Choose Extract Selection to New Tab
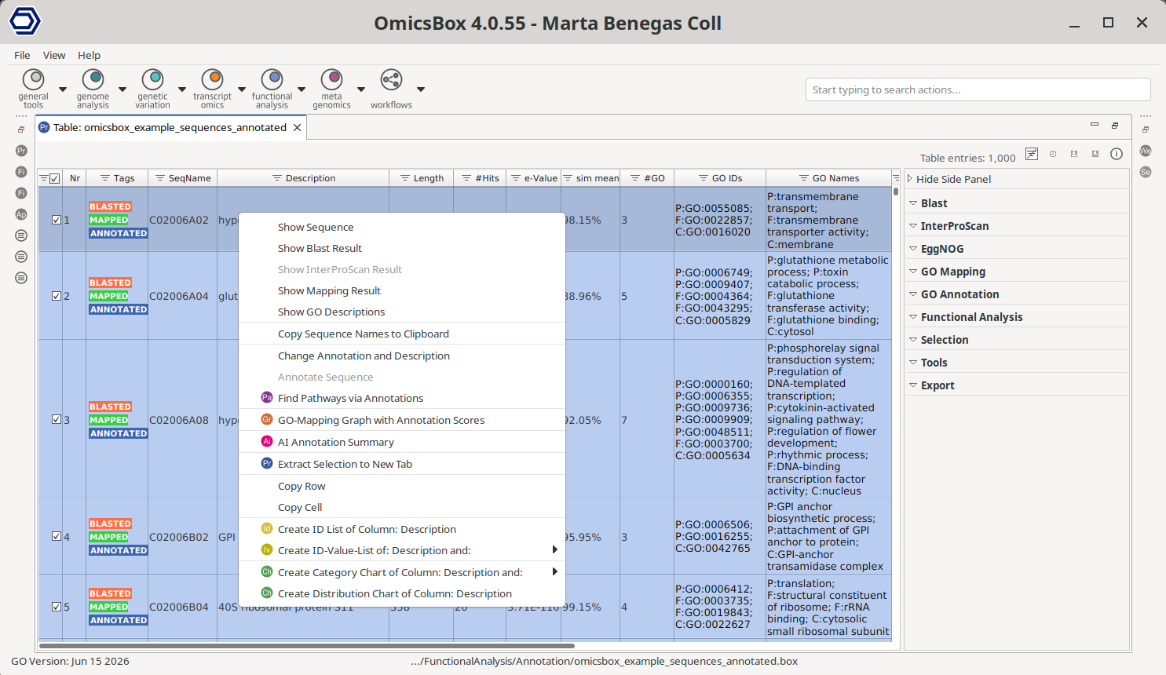The image size is (1166, 675). [402, 464]
